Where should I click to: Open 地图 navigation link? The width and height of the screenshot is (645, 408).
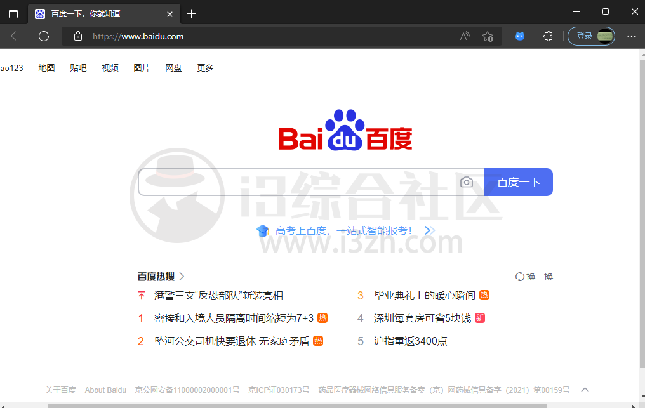pos(46,68)
